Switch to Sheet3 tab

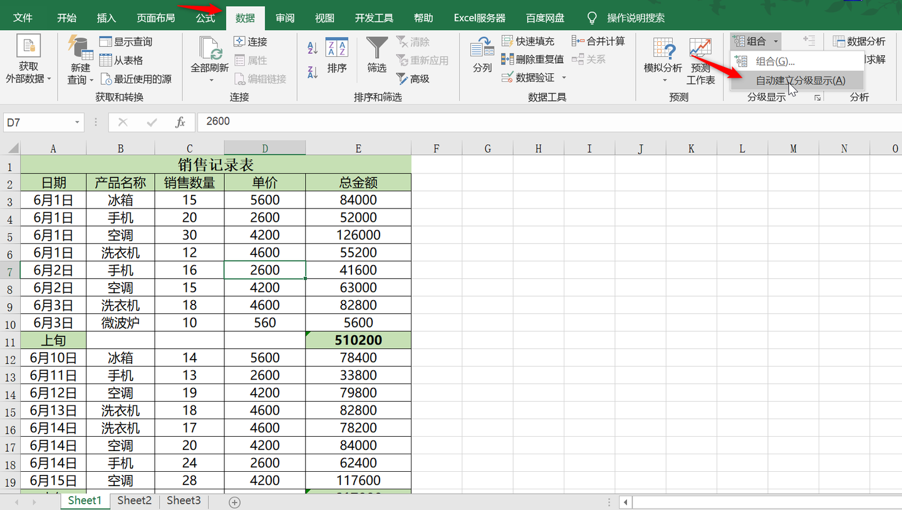tap(184, 501)
